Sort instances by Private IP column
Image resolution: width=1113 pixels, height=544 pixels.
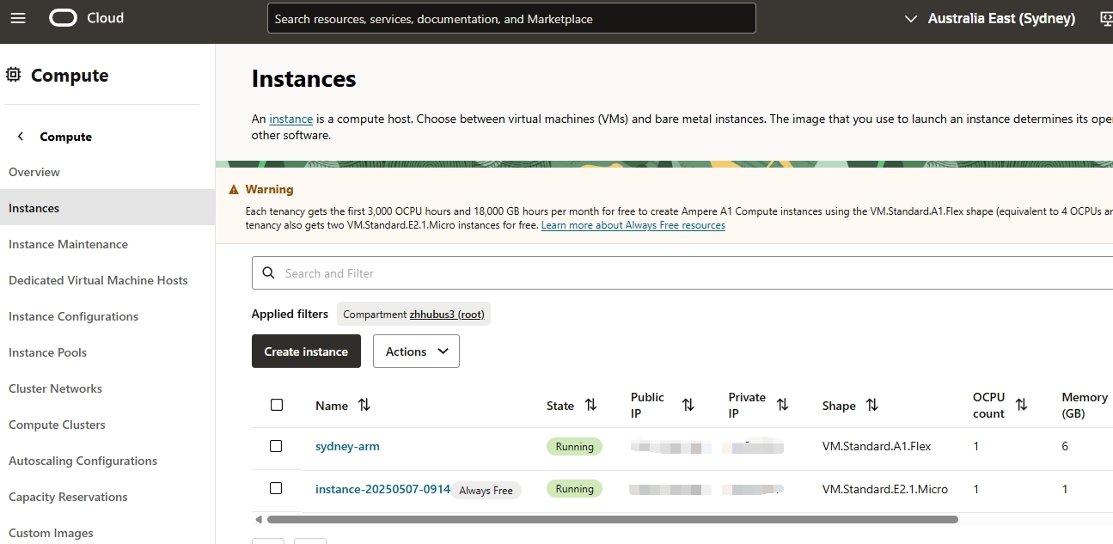point(782,405)
